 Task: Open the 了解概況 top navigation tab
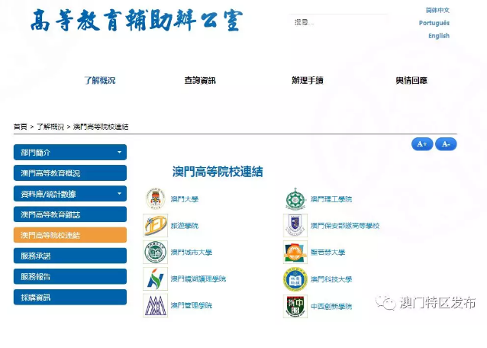(100, 80)
